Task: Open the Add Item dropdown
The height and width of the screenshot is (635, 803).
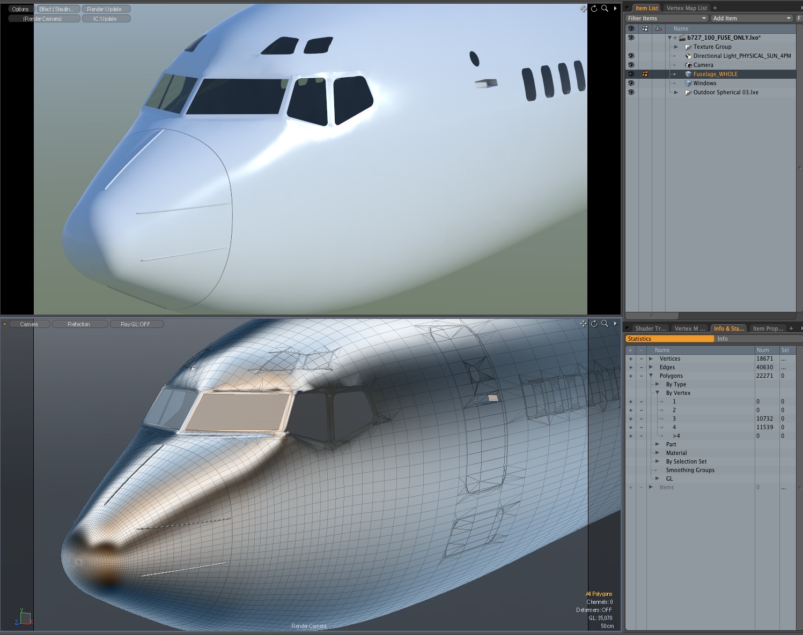Action: (x=752, y=18)
